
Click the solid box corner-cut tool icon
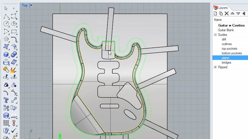click(x=6, y=115)
